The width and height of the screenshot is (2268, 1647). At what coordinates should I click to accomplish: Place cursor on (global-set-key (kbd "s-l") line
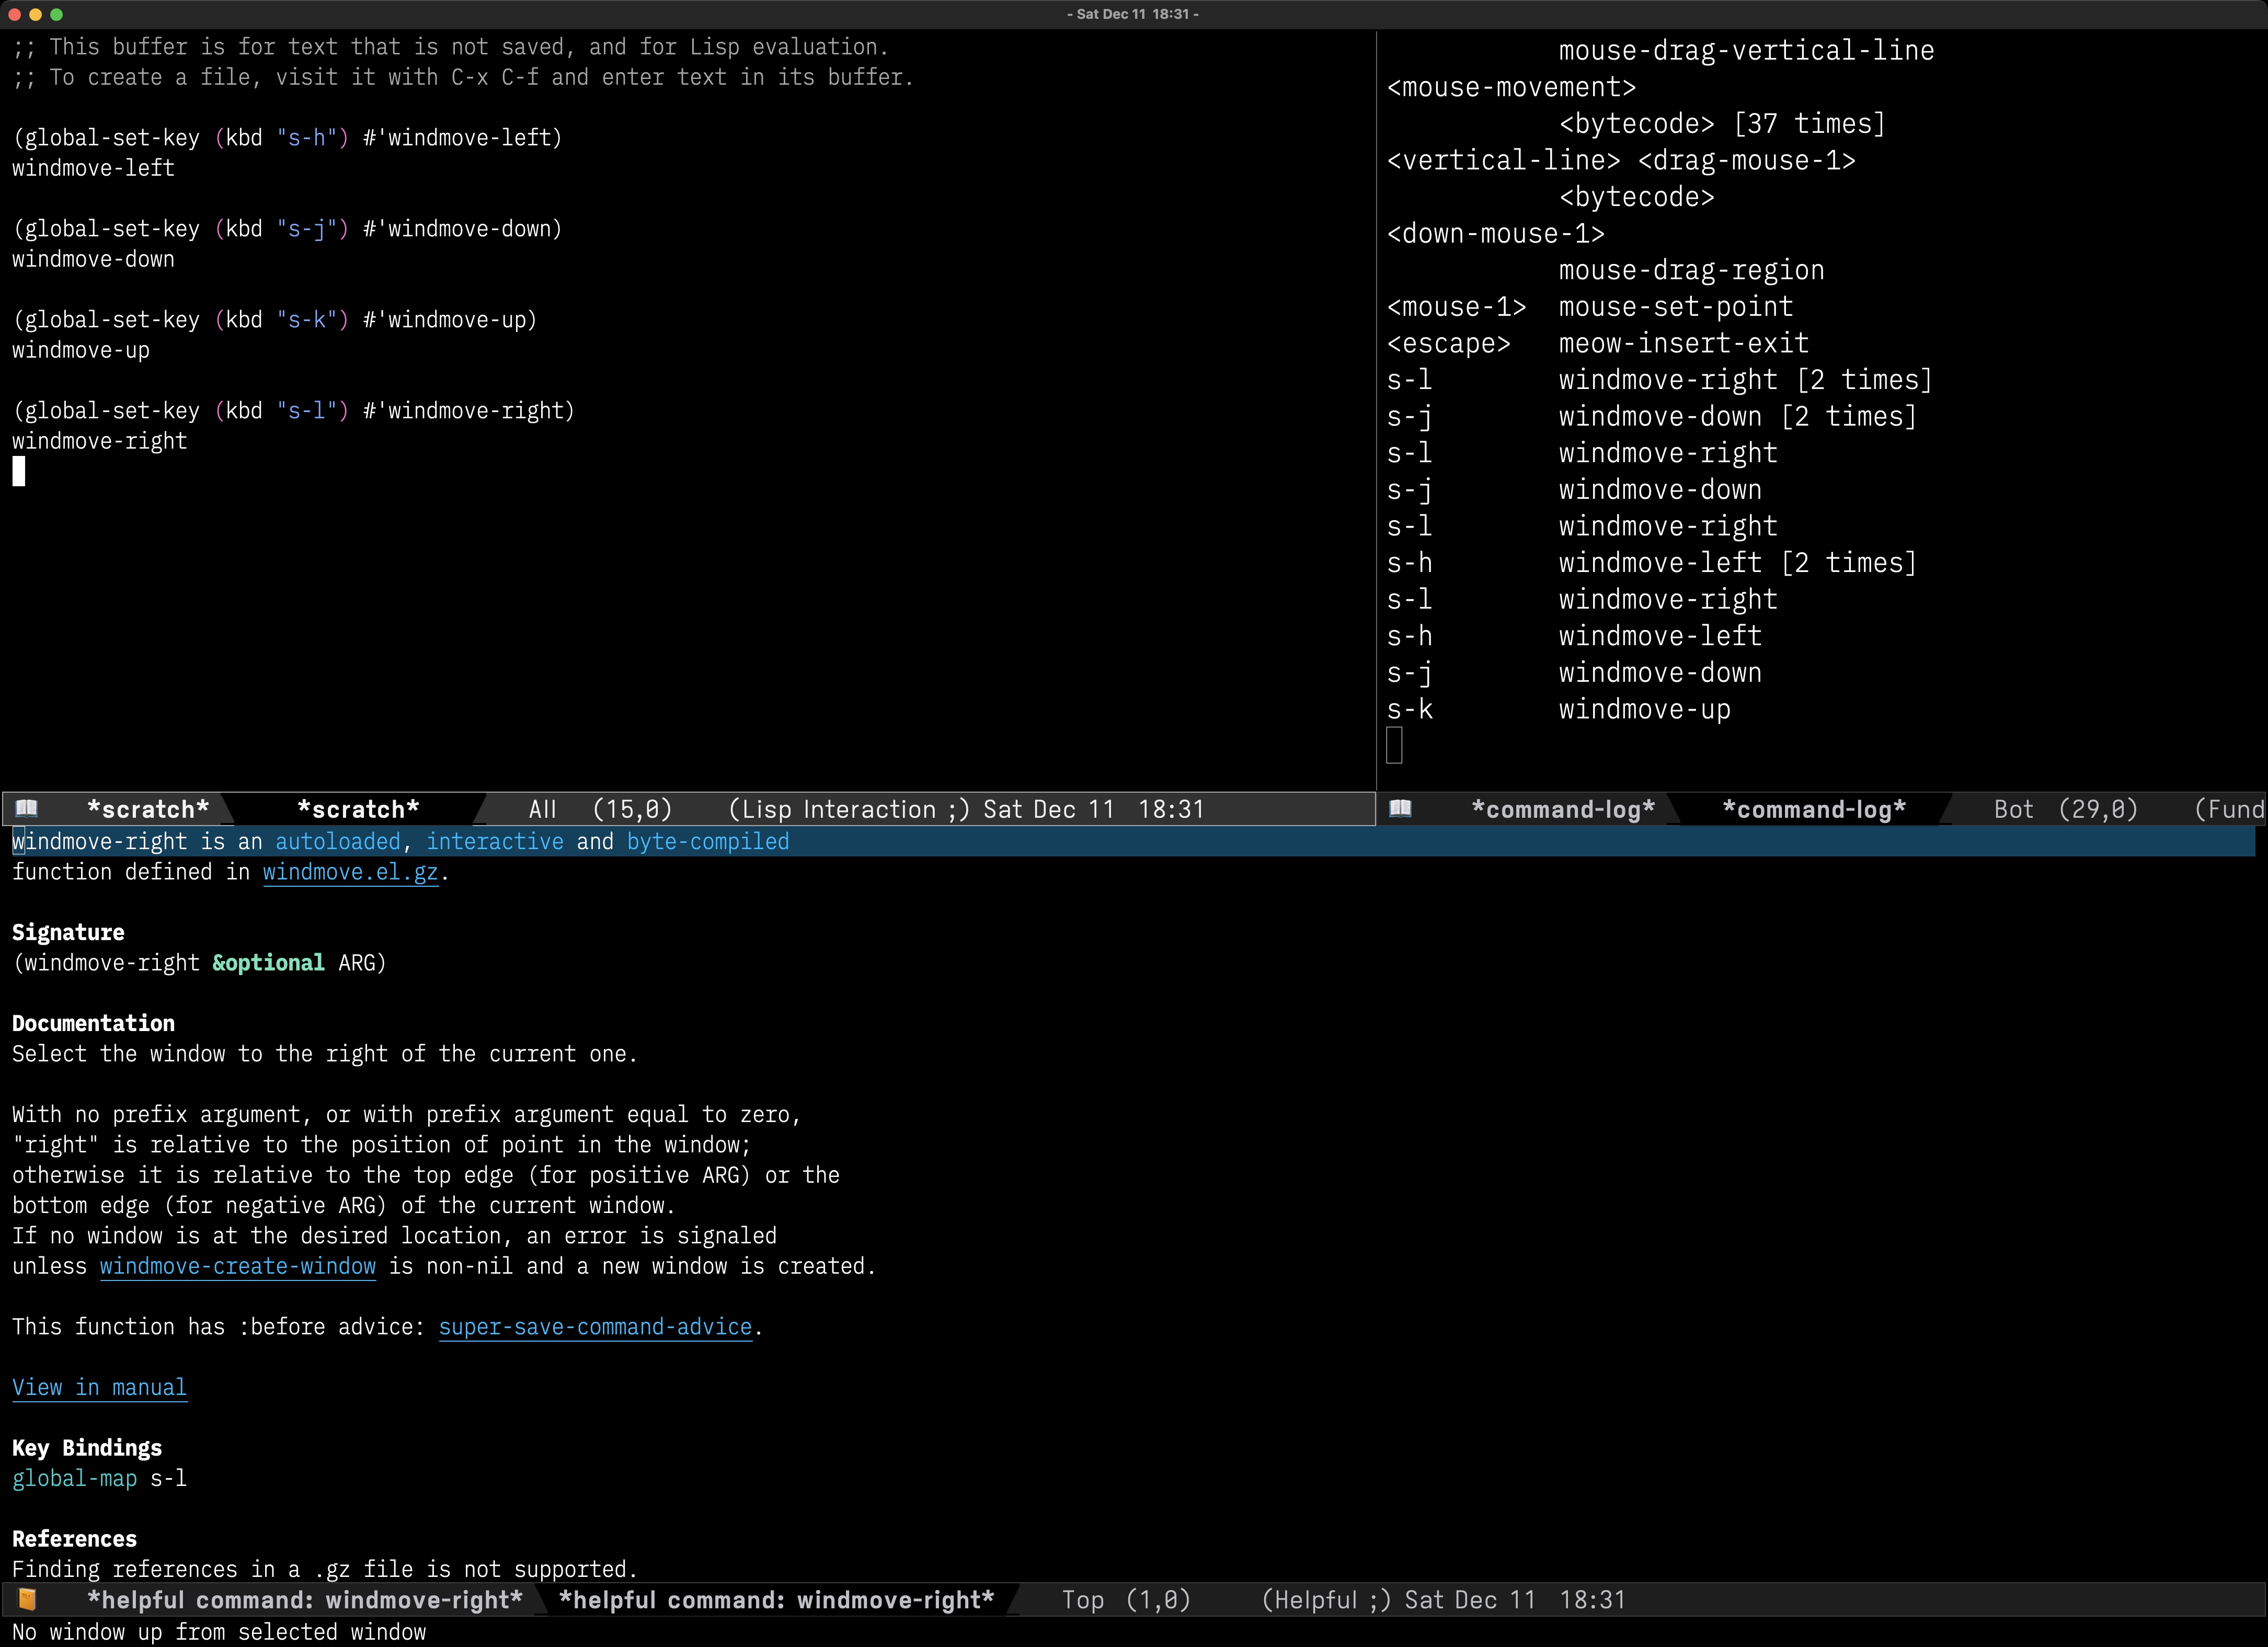pyautogui.click(x=293, y=411)
